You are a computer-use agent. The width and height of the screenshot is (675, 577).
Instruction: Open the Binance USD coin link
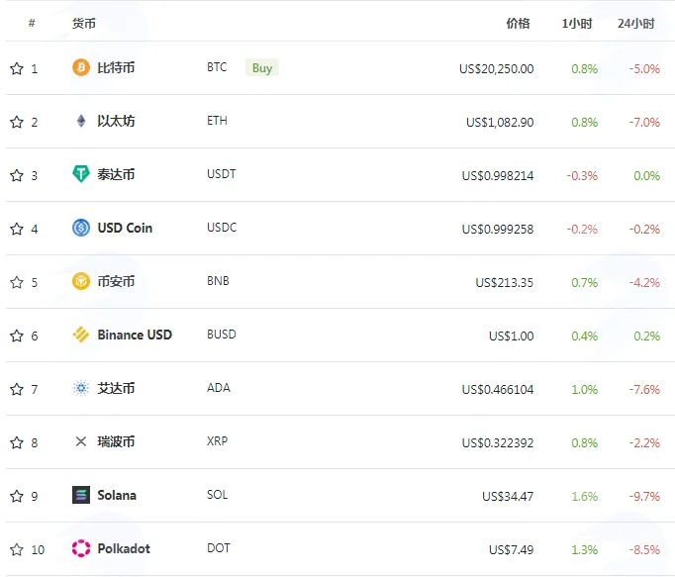point(135,335)
